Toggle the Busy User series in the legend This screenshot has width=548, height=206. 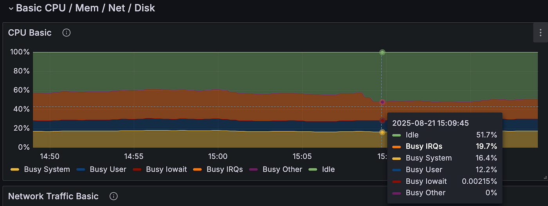[108, 169]
